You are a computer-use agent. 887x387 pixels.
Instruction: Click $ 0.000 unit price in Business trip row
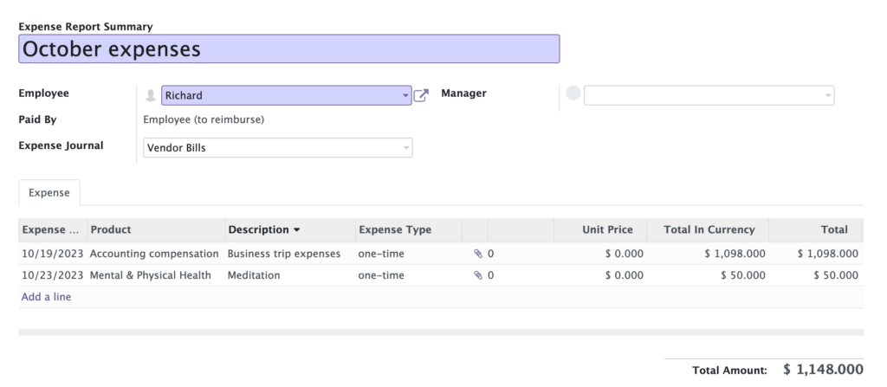tap(600, 254)
